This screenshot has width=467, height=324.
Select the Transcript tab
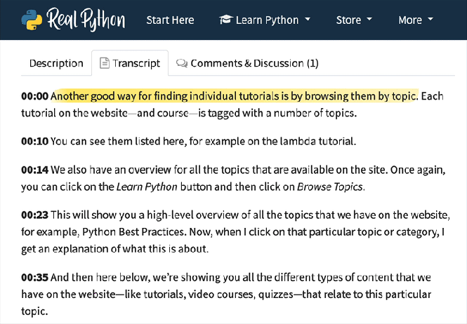tap(130, 63)
